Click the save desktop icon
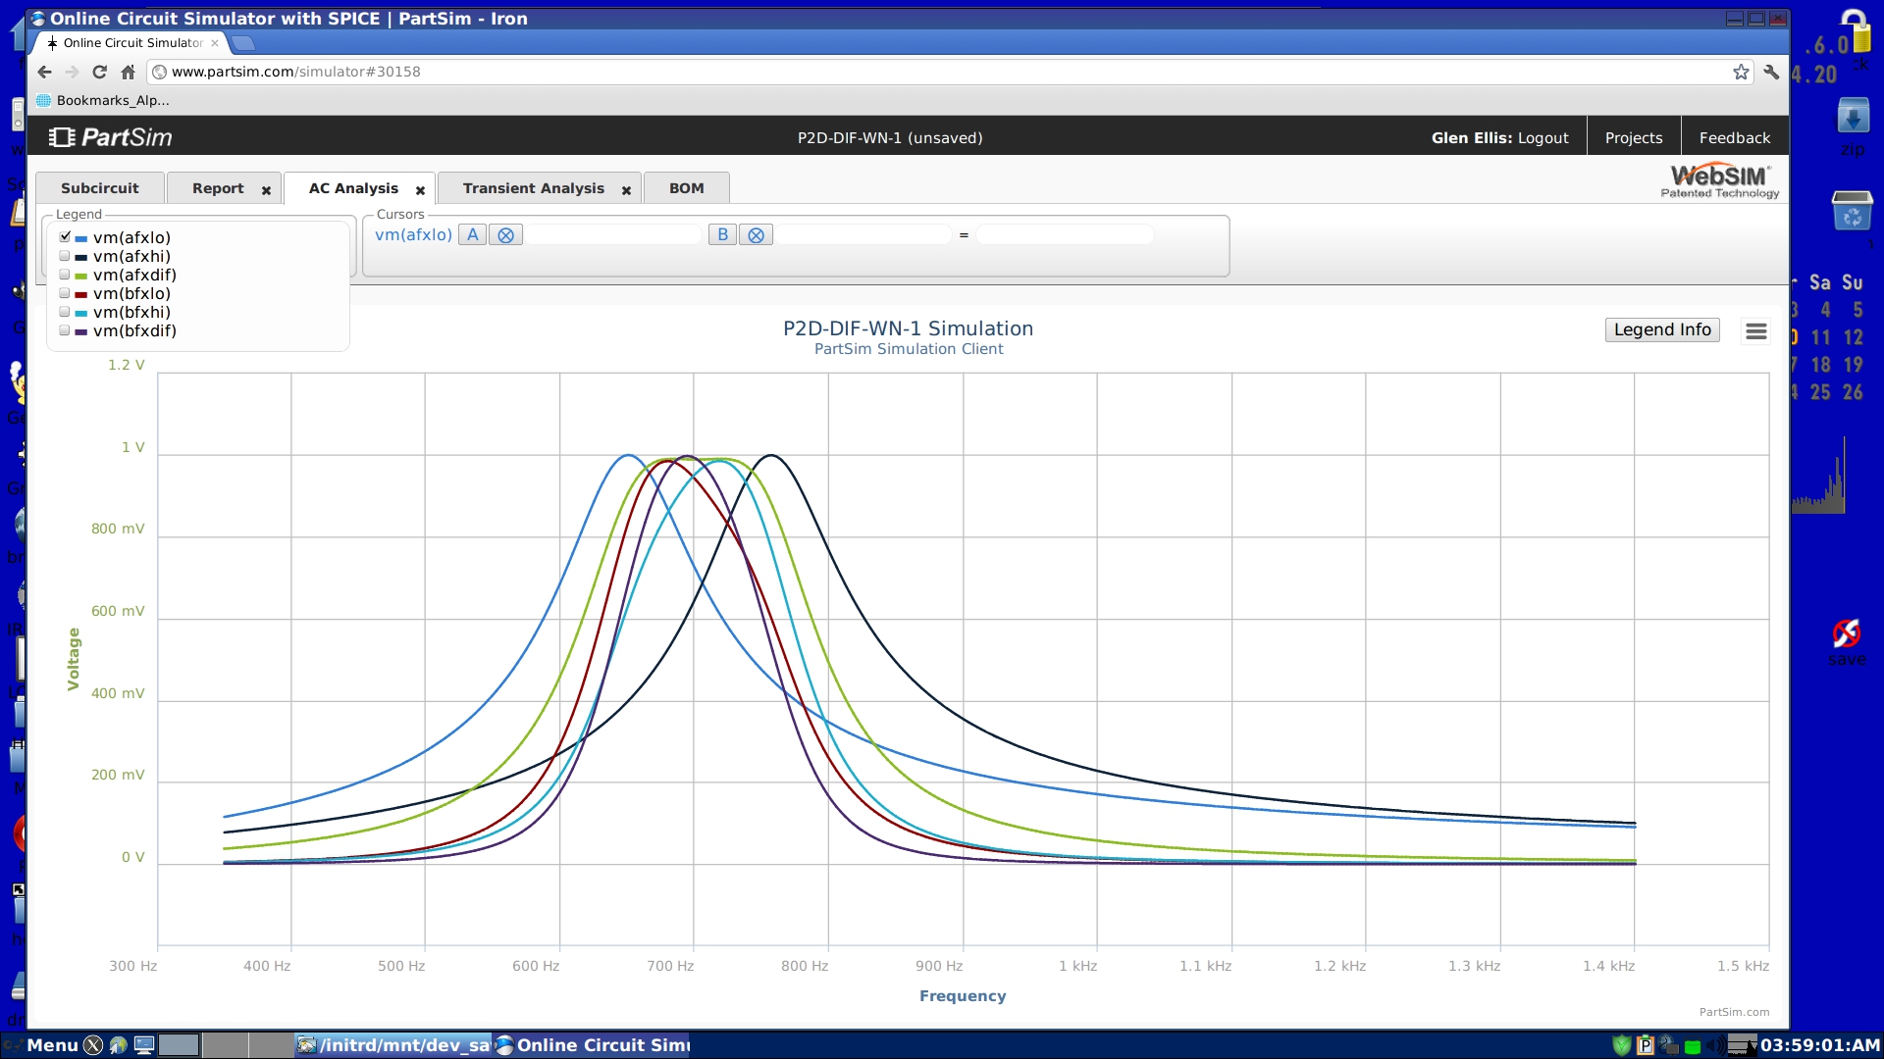Image resolution: width=1884 pixels, height=1059 pixels. click(1847, 642)
